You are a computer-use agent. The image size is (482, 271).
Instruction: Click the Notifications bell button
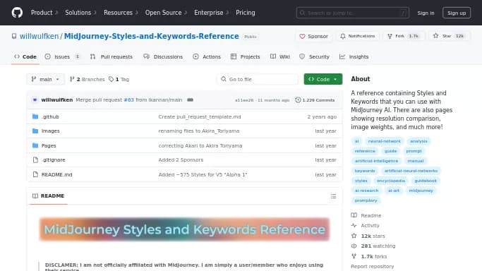358,36
